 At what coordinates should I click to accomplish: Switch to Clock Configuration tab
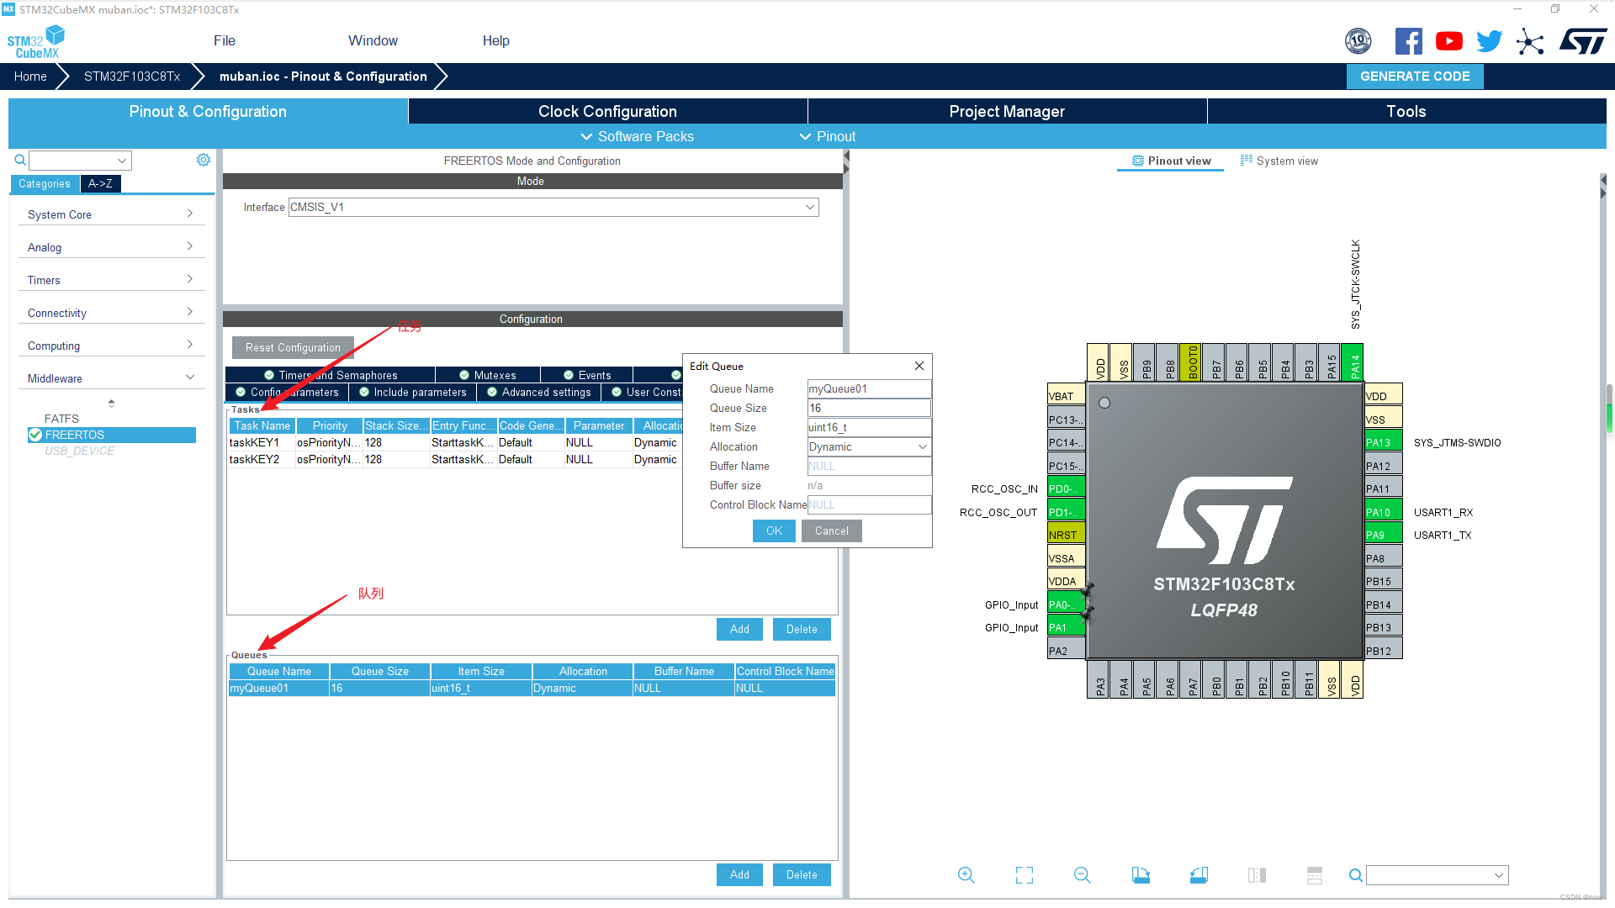pyautogui.click(x=607, y=111)
